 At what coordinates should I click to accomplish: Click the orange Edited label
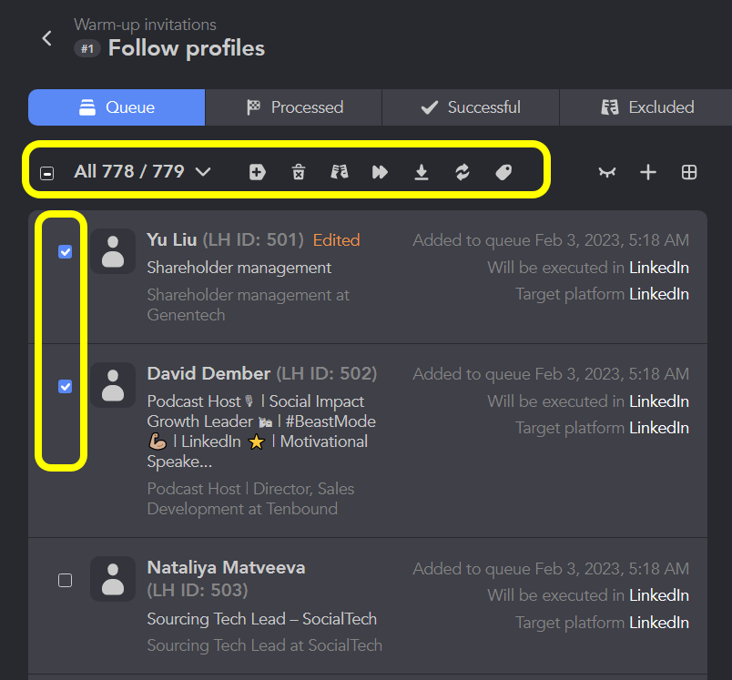(x=336, y=240)
